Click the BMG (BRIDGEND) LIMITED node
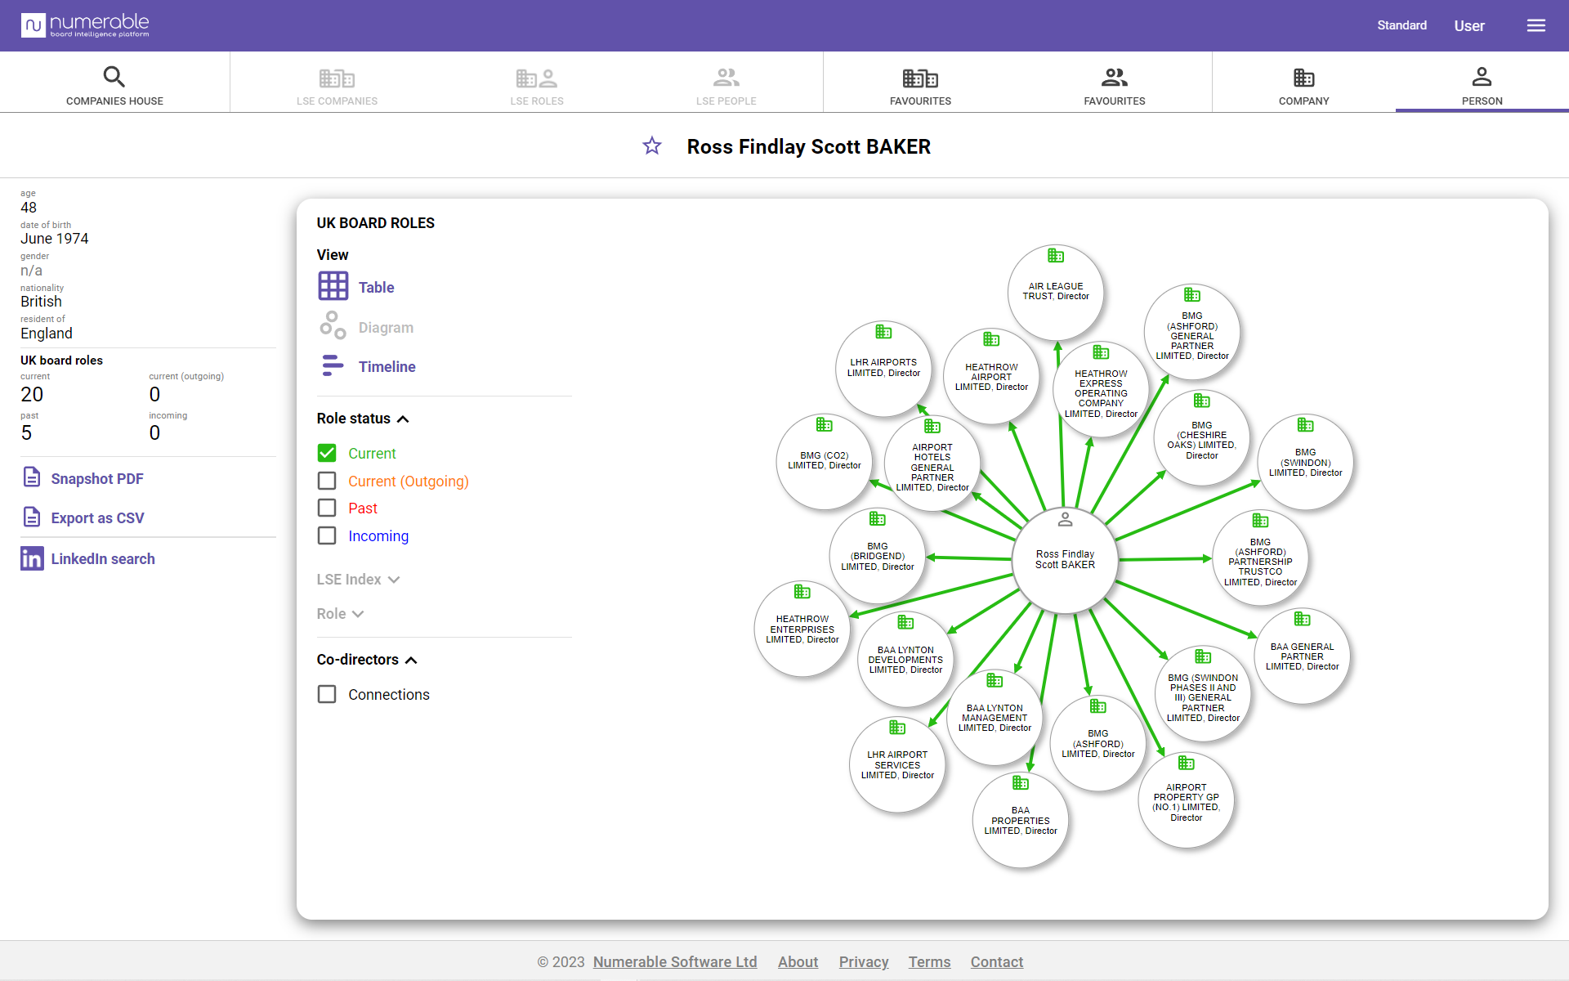Viewport: 1569px width, 981px height. point(878,556)
